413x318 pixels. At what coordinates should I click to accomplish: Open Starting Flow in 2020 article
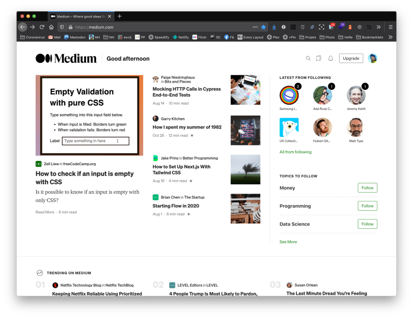[176, 206]
